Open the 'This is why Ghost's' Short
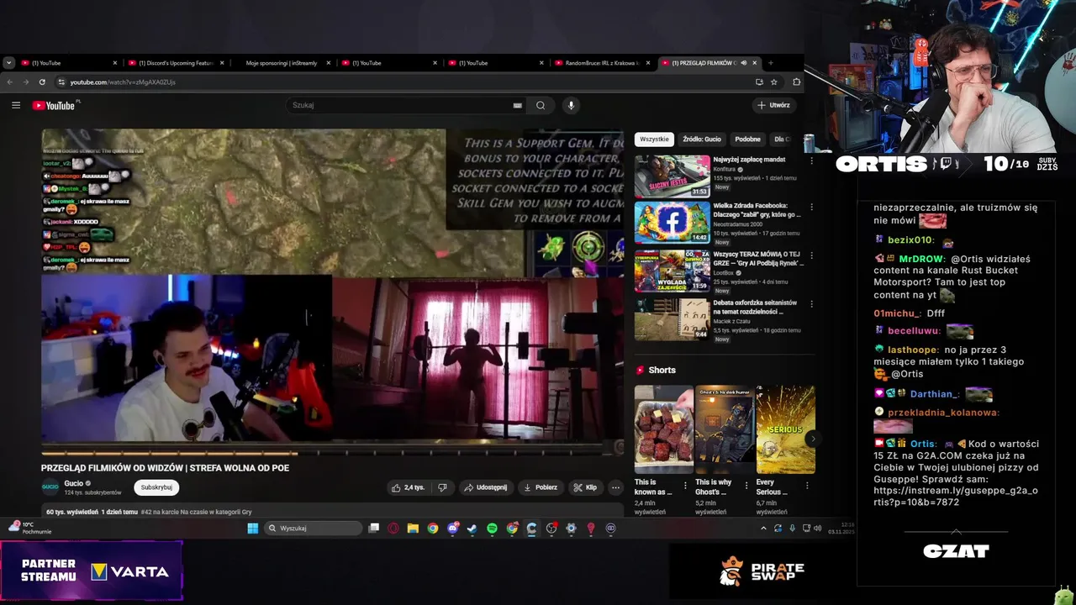 tap(724, 429)
